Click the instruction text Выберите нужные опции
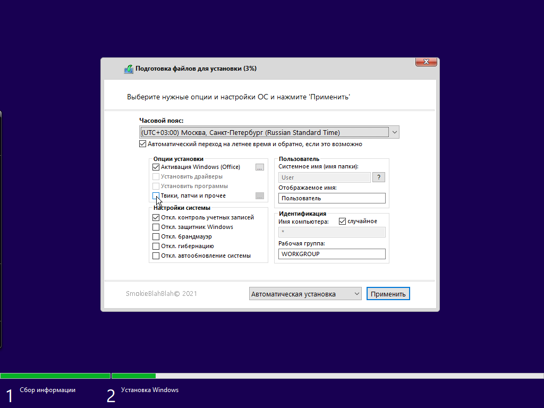544x408 pixels. (x=239, y=97)
